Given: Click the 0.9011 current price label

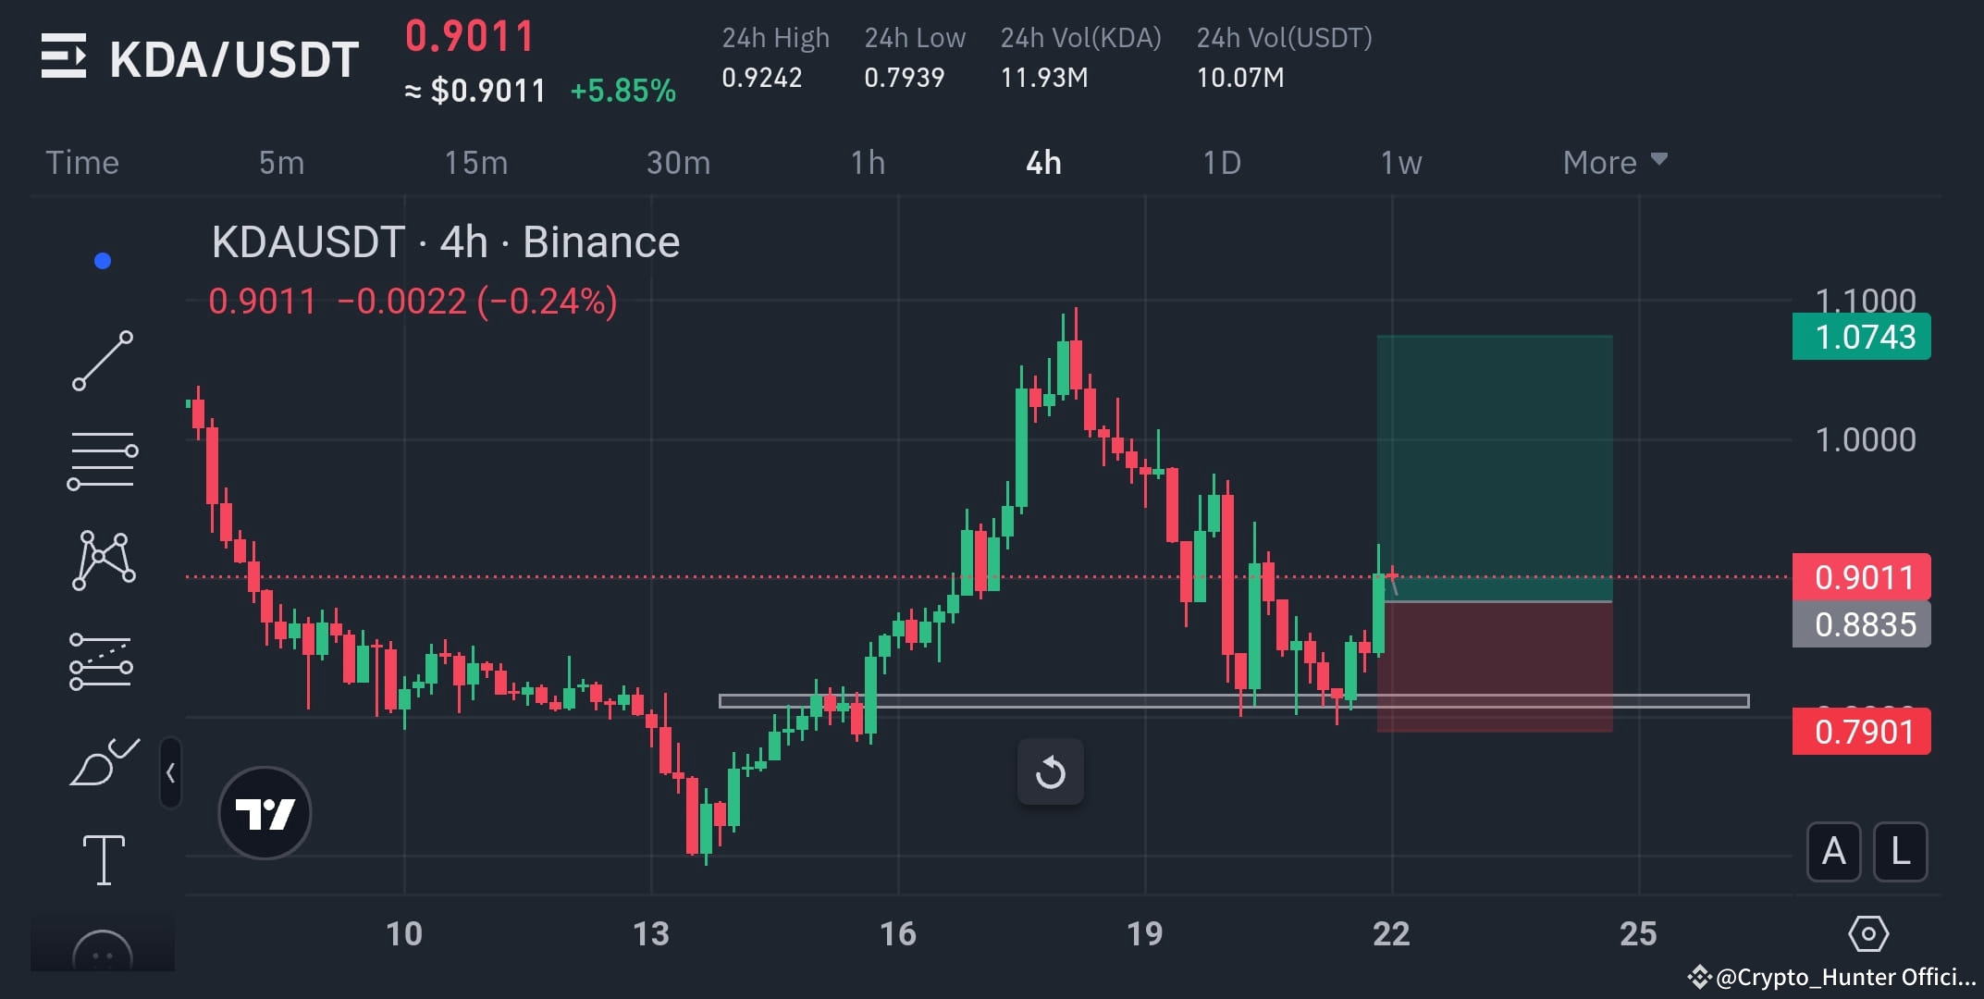Looking at the screenshot, I should point(1860,576).
